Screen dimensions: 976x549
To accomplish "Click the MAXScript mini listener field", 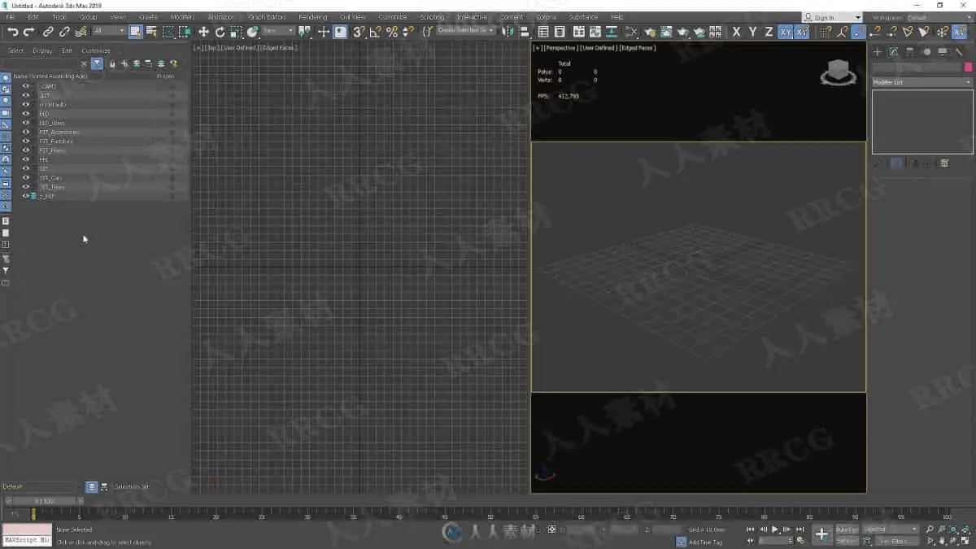I will (x=27, y=540).
